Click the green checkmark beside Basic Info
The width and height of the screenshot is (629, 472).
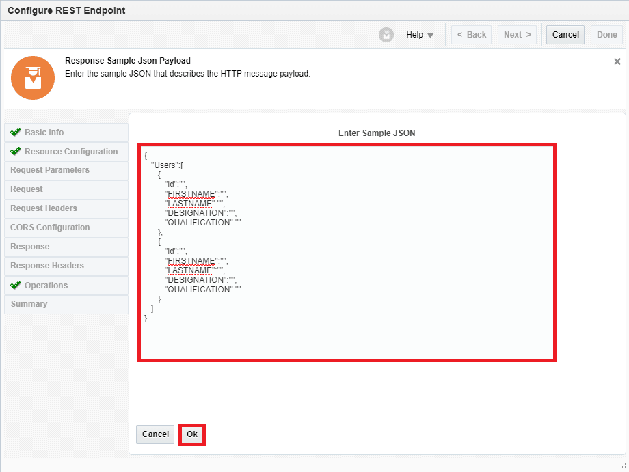[x=16, y=133]
